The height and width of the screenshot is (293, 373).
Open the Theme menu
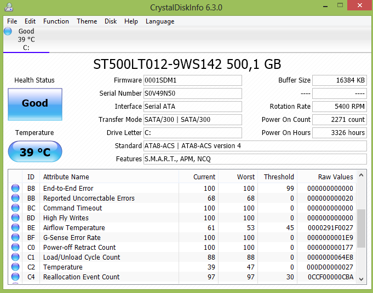point(87,21)
